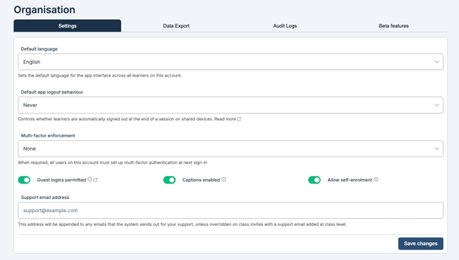This screenshot has width=459, height=260.
Task: Save changes to organisation settings
Action: pyautogui.click(x=421, y=244)
